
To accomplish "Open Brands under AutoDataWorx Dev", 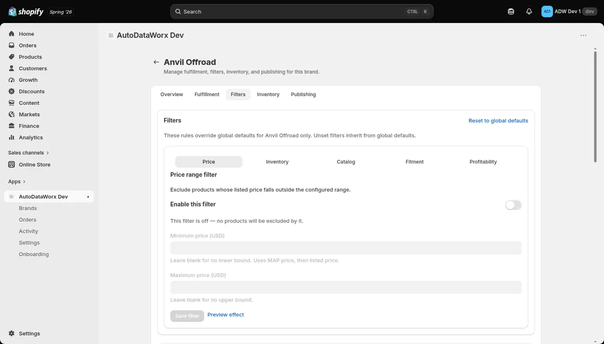I will (x=28, y=208).
